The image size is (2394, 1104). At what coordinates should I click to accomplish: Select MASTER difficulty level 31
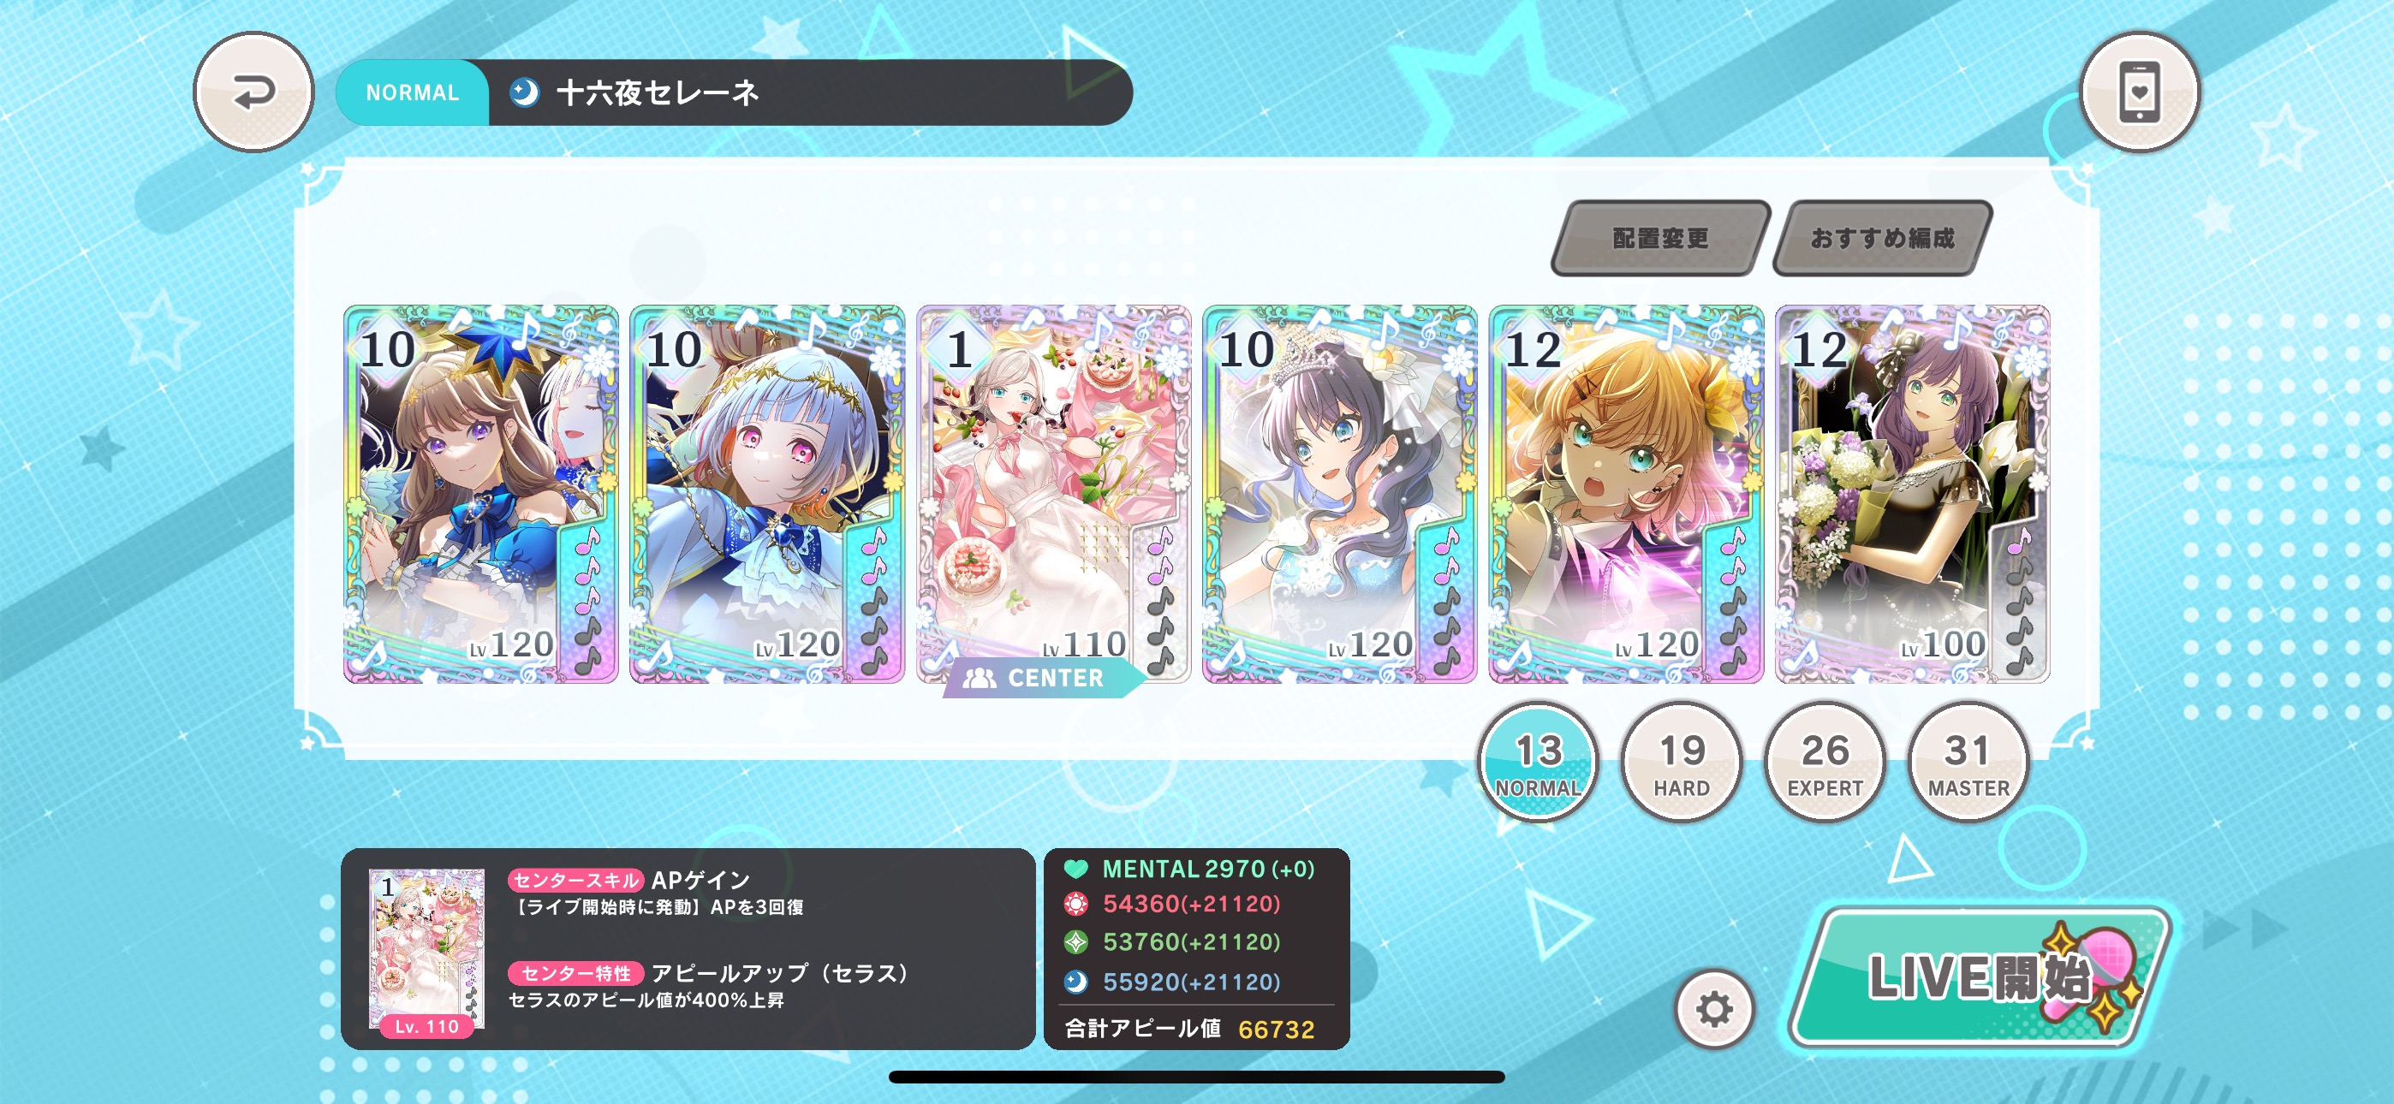point(1968,762)
